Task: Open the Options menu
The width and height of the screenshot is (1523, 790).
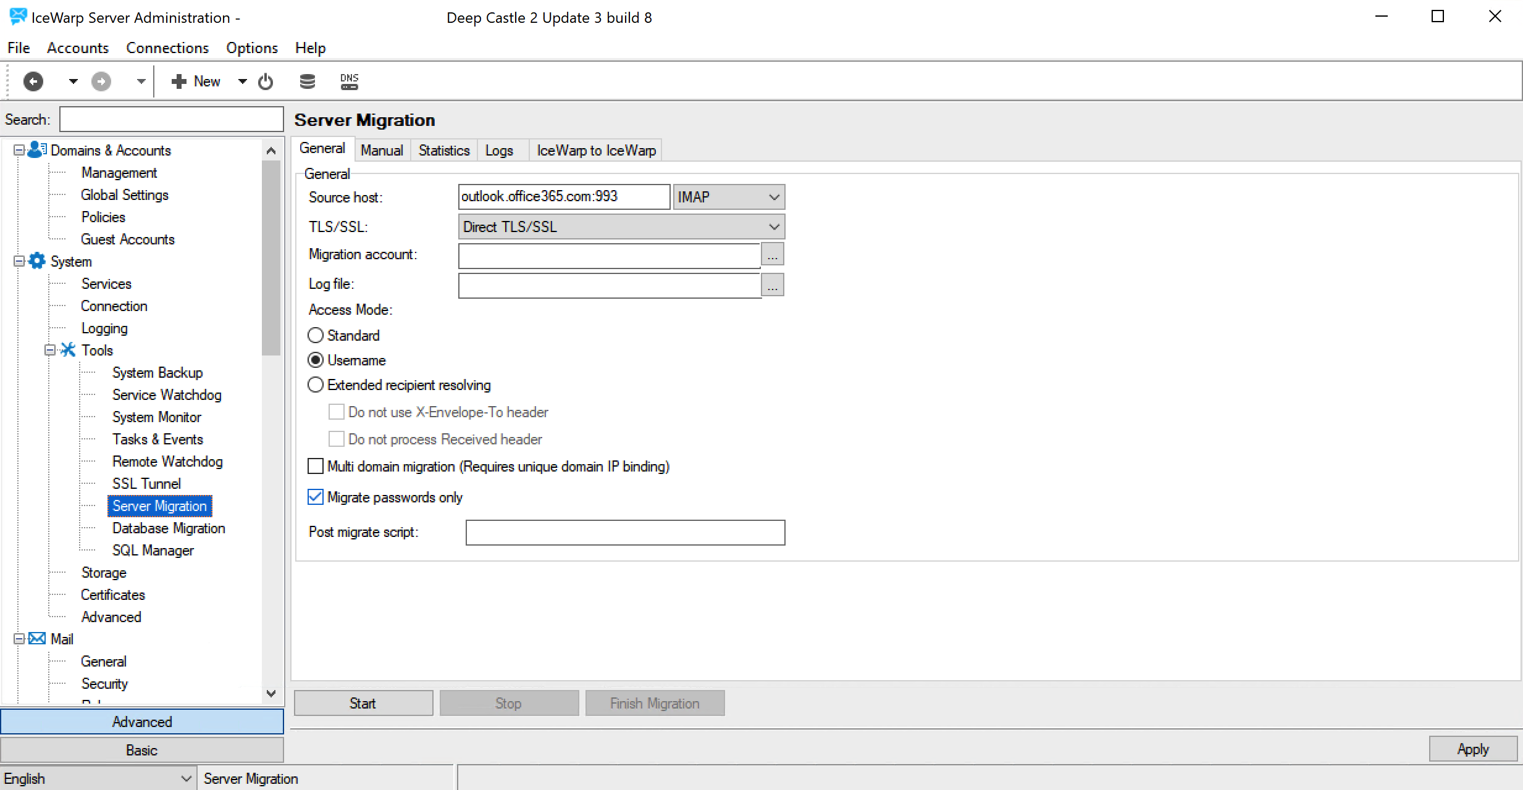Action: click(x=252, y=48)
